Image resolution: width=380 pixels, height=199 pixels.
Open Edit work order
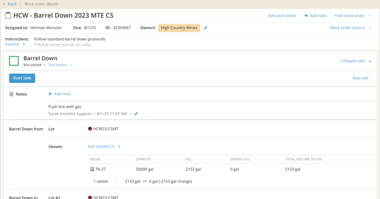point(282,15)
